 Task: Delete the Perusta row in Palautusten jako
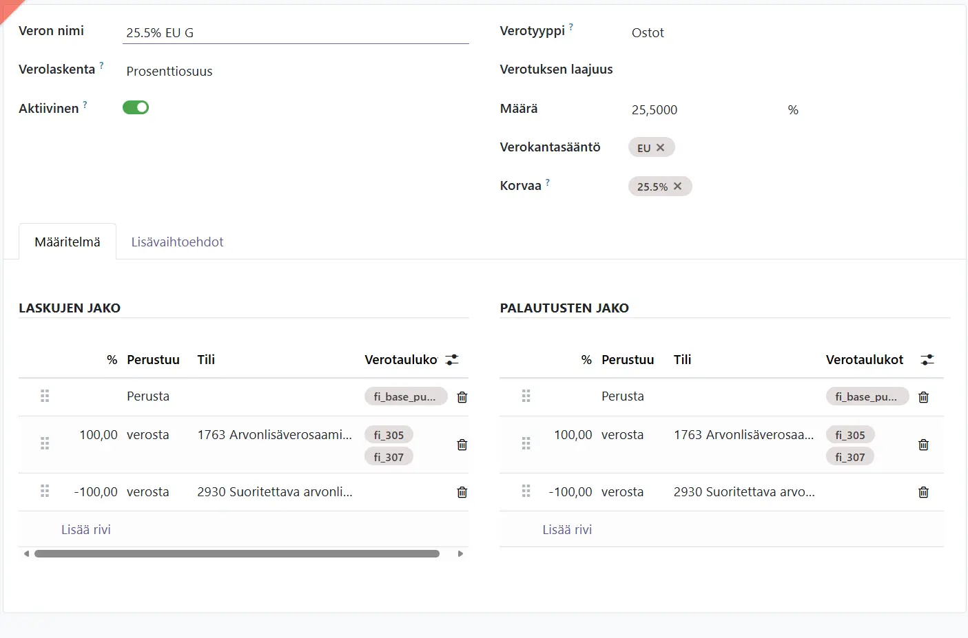(924, 397)
